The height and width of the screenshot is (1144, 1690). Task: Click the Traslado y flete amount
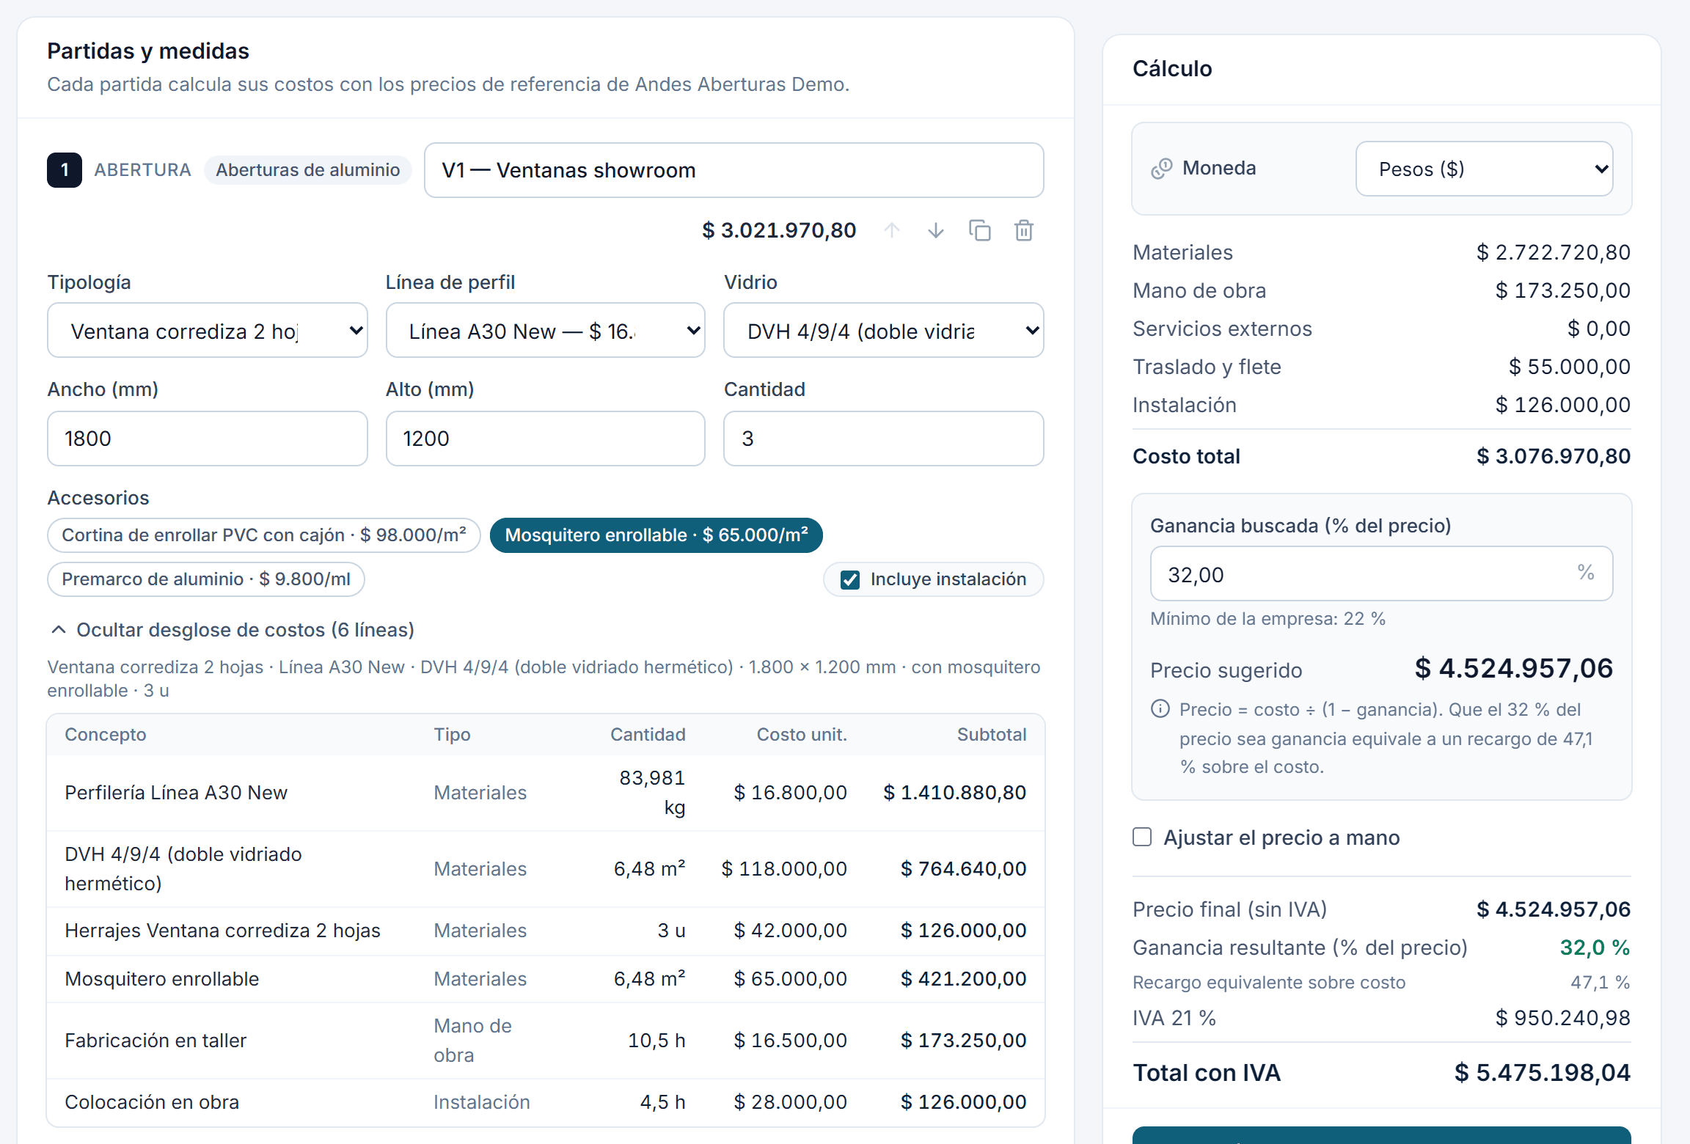click(1570, 367)
